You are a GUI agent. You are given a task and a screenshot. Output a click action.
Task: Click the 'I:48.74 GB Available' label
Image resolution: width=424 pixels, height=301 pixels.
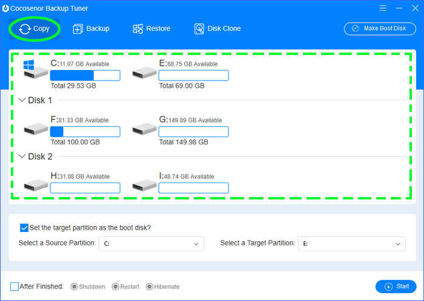pos(187,176)
